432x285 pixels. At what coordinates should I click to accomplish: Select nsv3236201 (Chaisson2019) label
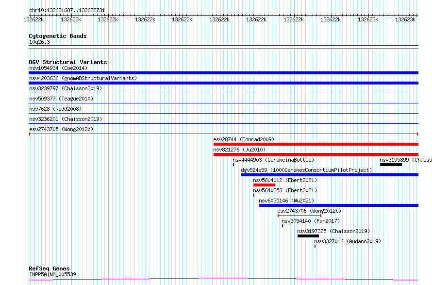pos(66,119)
